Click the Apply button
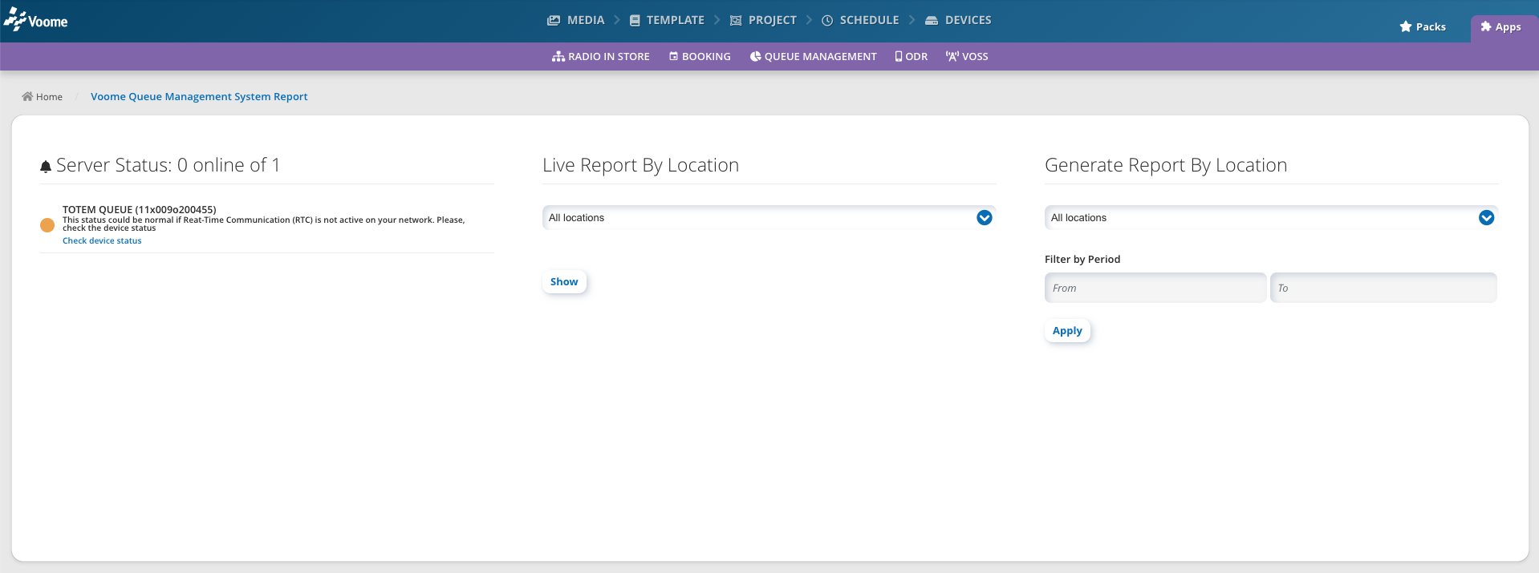This screenshot has height=573, width=1539. coord(1067,331)
